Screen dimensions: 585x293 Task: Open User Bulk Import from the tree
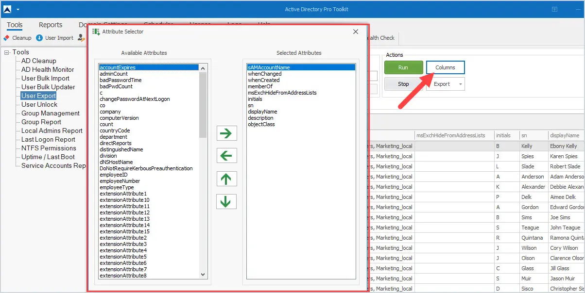[45, 78]
